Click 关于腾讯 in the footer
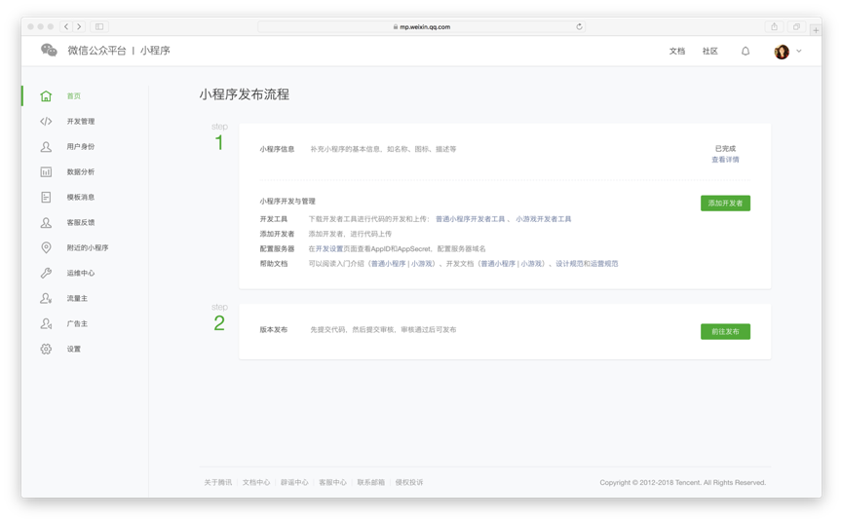Image resolution: width=842 pixels, height=521 pixels. (x=217, y=482)
